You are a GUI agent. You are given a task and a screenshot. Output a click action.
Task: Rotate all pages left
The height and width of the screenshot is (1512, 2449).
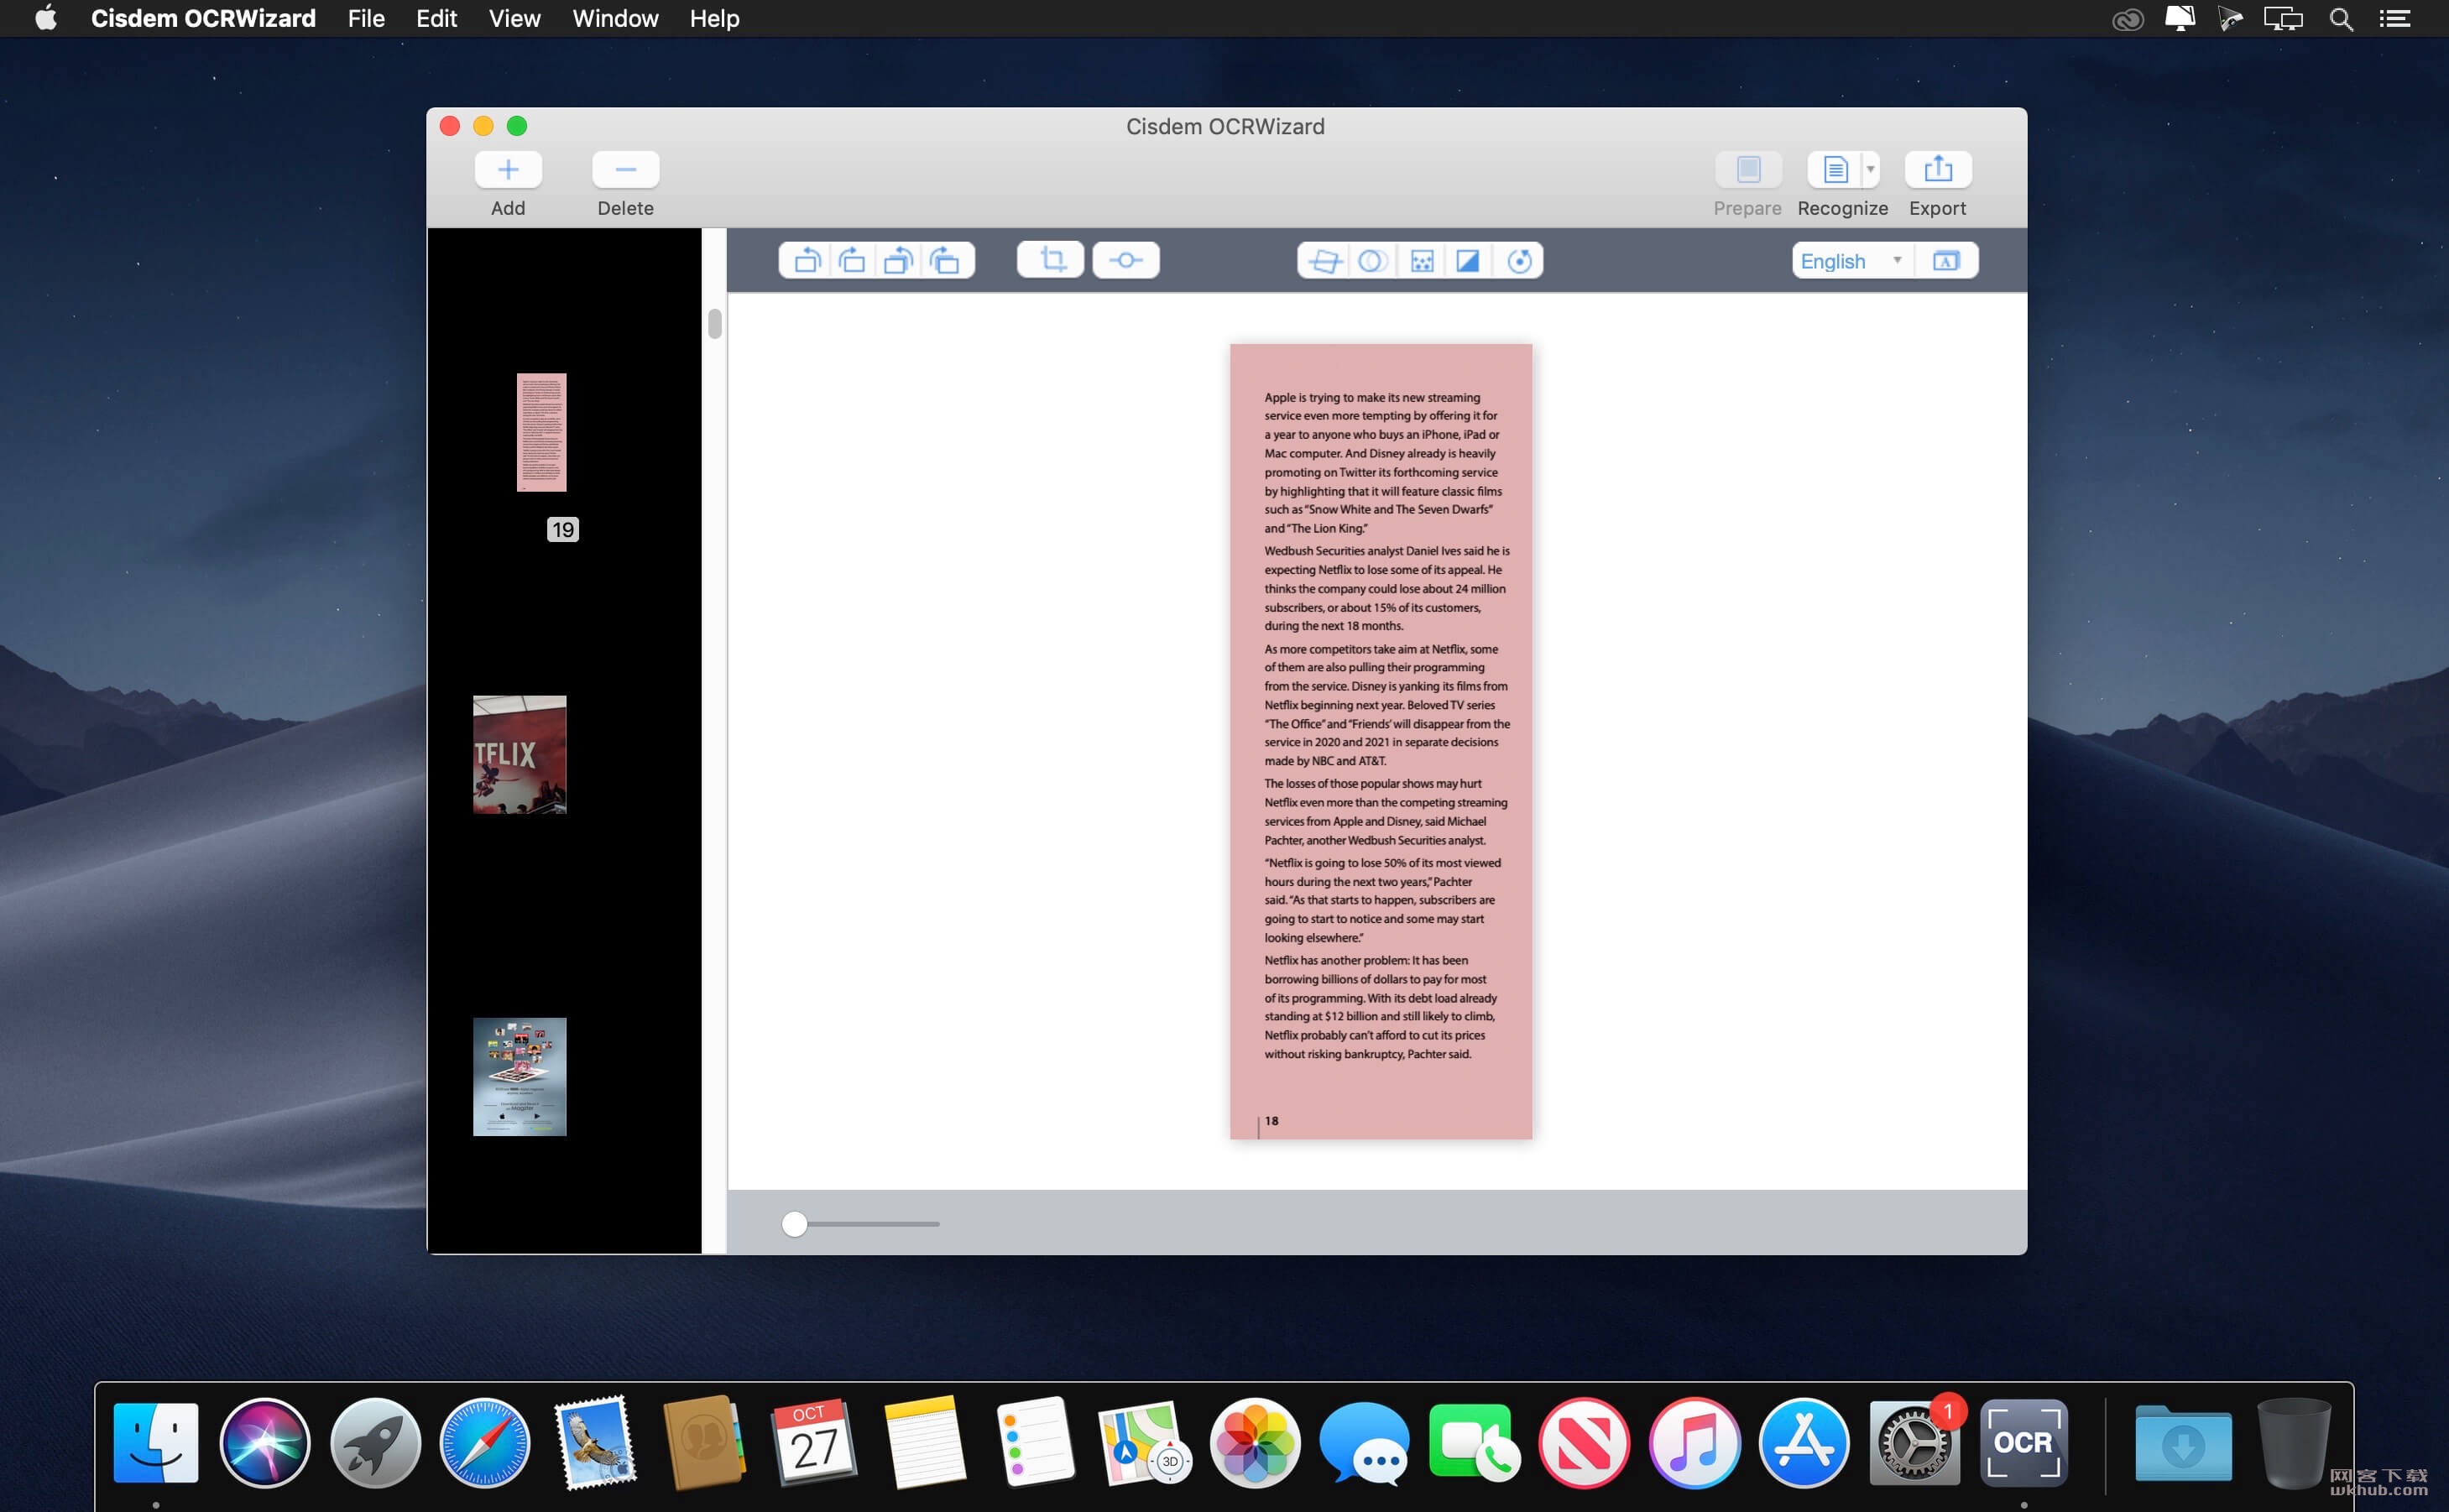[898, 261]
